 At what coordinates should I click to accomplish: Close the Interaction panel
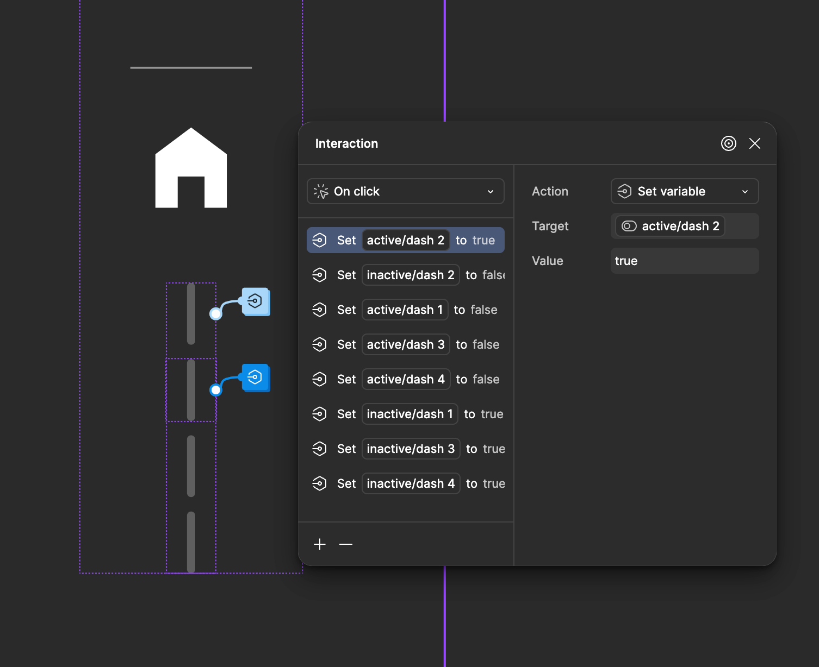click(755, 143)
